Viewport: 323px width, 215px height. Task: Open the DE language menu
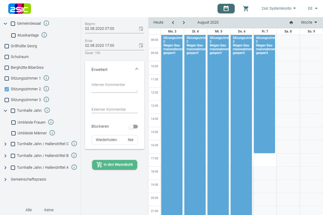point(313,9)
